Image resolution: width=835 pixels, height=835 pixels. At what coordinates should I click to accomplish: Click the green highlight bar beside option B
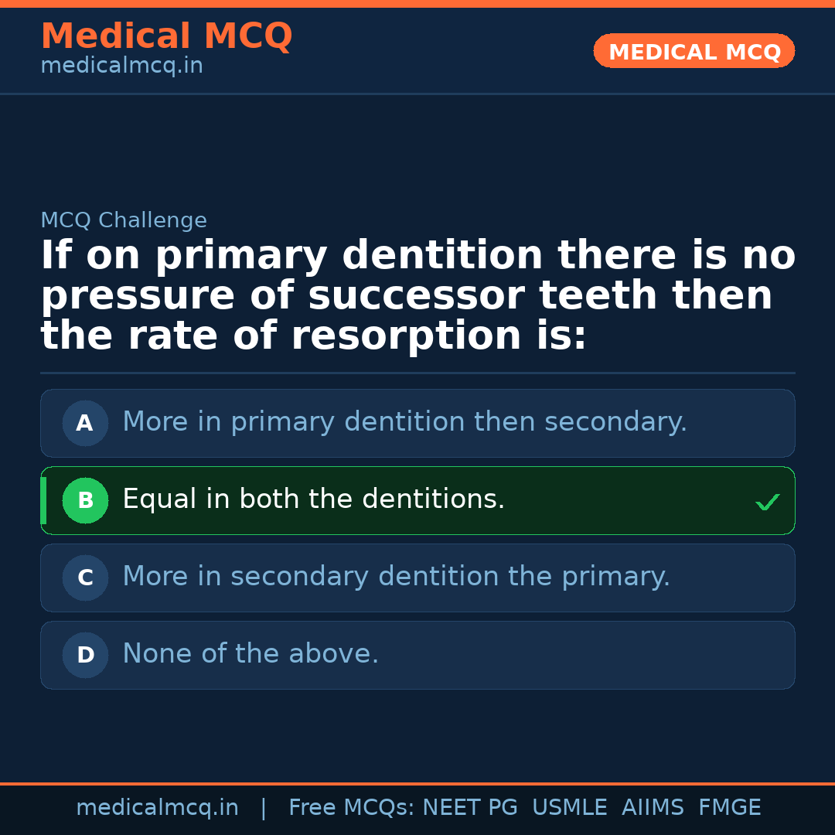(x=43, y=500)
